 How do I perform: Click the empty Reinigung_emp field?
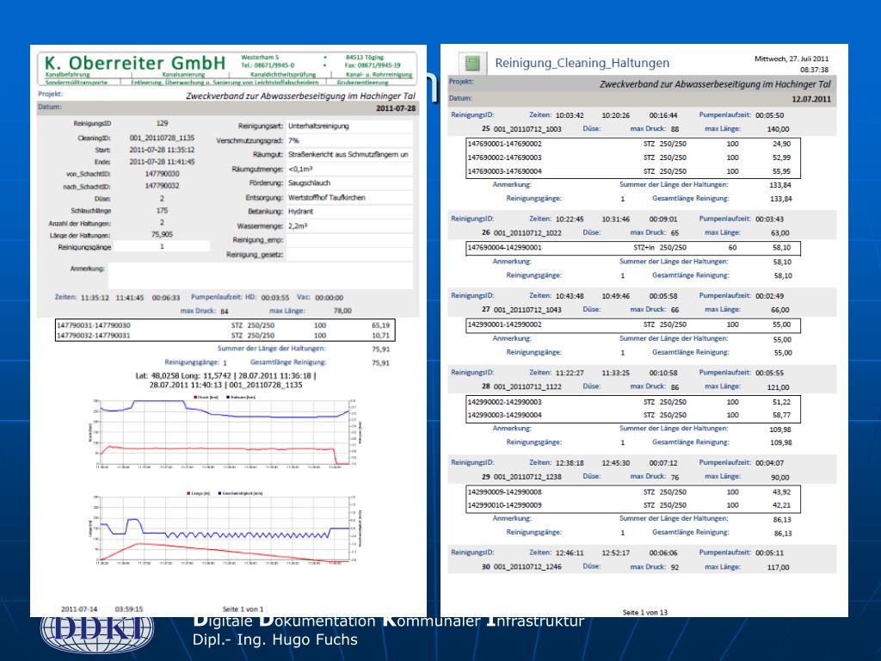pos(349,240)
